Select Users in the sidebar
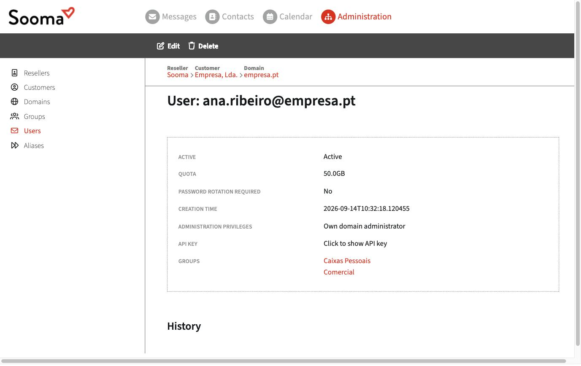Viewport: 581px width, 366px height. point(32,131)
